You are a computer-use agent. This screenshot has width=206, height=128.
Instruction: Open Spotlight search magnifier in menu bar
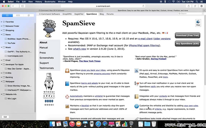coord(197,2)
